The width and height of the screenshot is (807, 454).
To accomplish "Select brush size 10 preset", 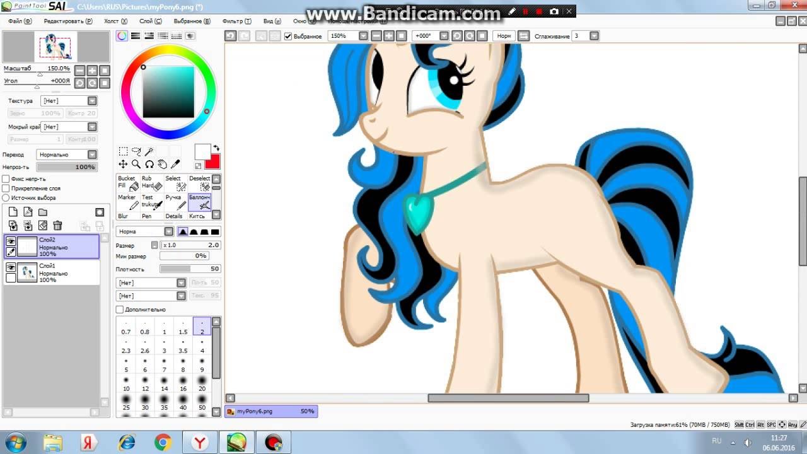I will point(126,385).
